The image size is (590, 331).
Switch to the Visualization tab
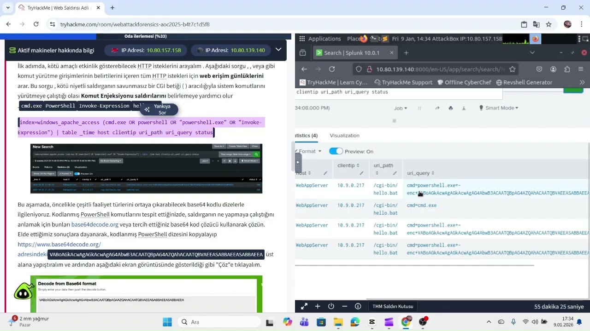point(344,136)
